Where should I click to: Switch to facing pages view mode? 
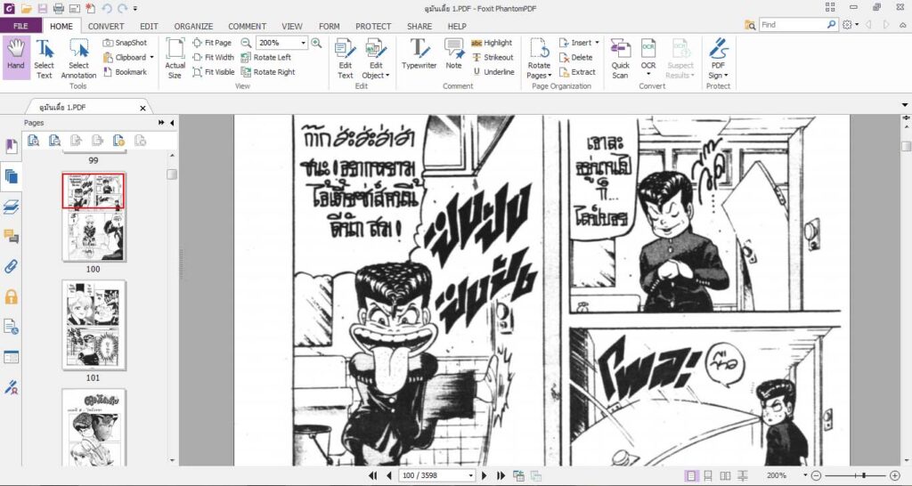pos(725,475)
